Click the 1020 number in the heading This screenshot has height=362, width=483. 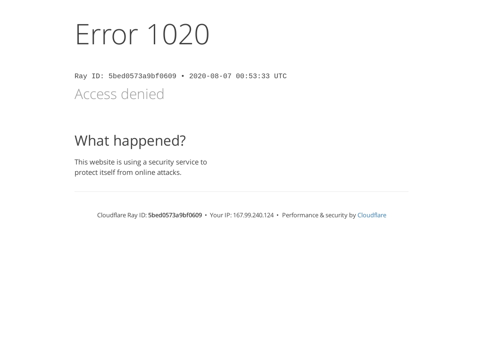[x=178, y=34]
